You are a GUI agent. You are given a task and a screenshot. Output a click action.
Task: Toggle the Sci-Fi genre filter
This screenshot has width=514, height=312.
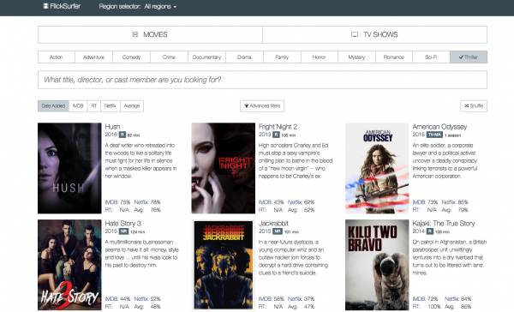click(431, 57)
